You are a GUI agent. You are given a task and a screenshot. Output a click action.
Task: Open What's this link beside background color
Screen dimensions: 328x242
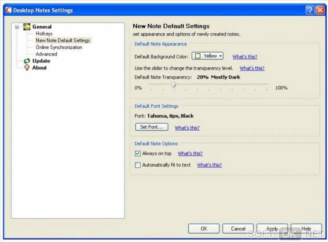click(x=245, y=57)
